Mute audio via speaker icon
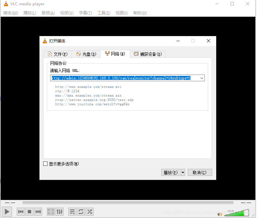 220,214
